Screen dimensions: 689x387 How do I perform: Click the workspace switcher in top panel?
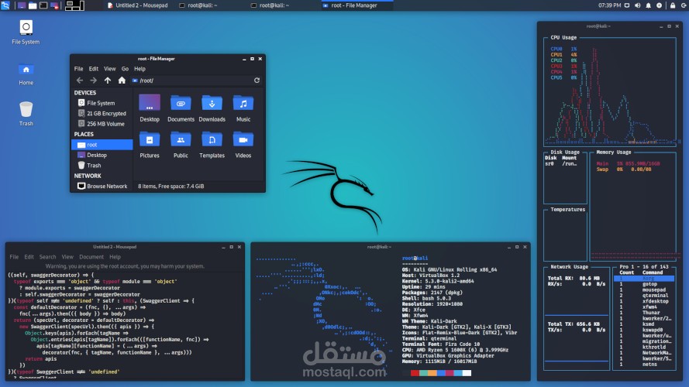(74, 5)
